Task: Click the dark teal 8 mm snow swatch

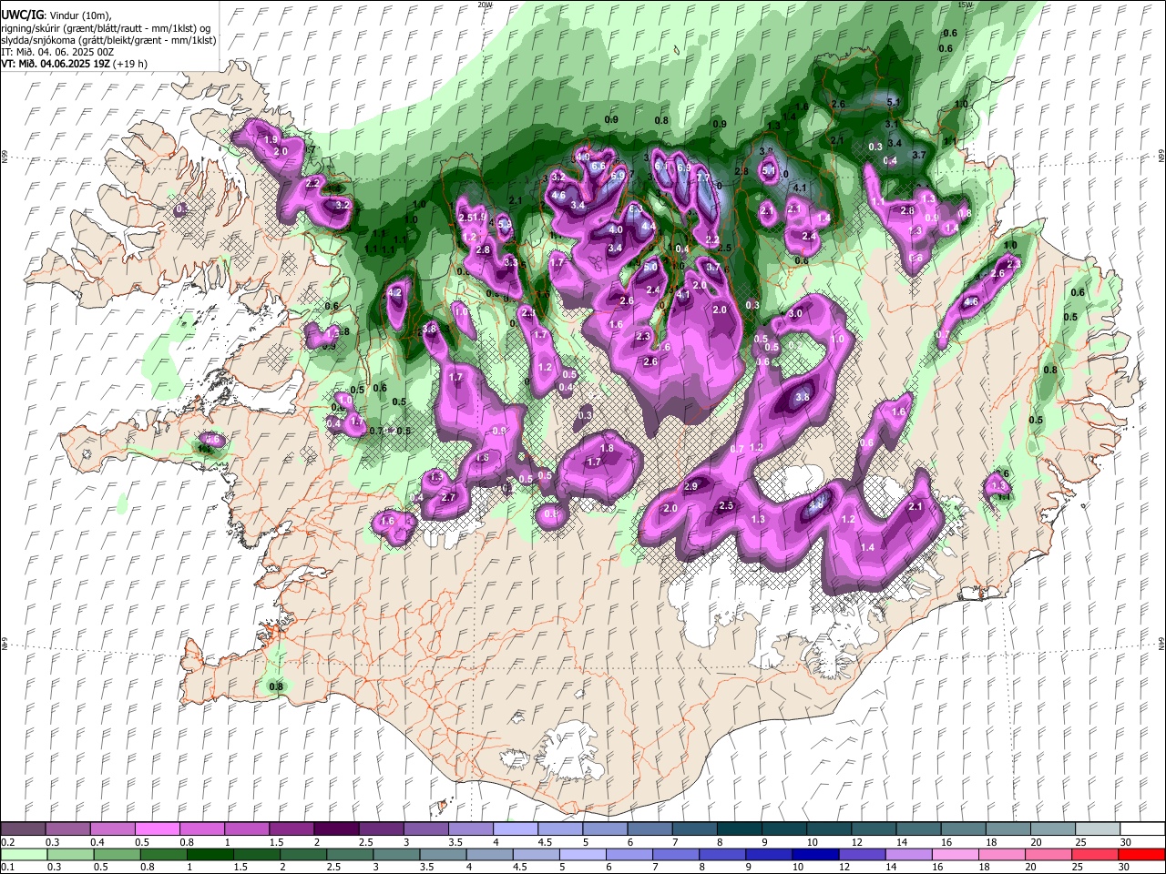Action: (740, 829)
